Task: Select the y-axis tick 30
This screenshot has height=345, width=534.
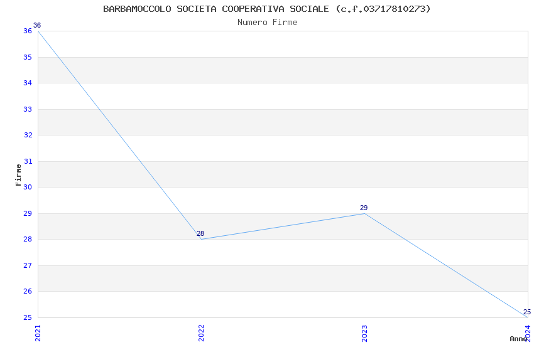Action: tap(28, 187)
